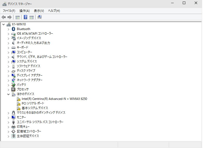
Task: Select the バッテリ label
Action: (21, 85)
